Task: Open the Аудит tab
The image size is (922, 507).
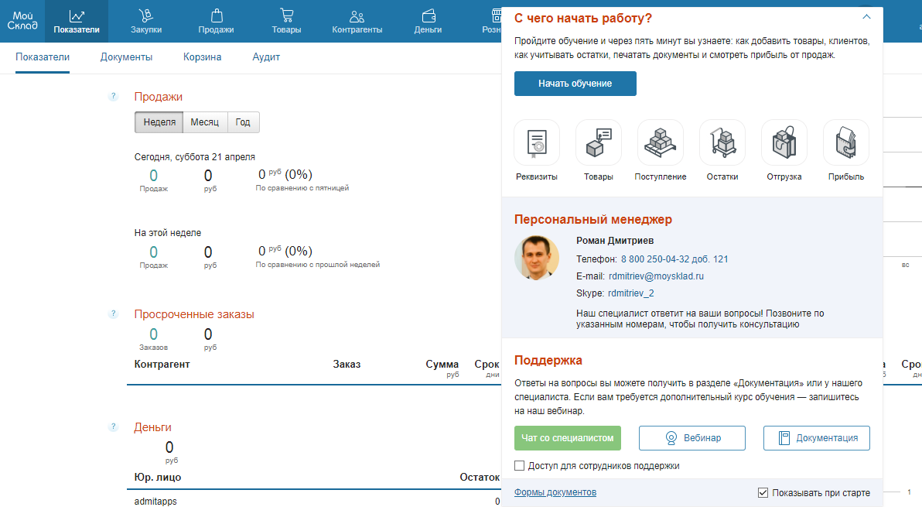Action: pyautogui.click(x=266, y=57)
